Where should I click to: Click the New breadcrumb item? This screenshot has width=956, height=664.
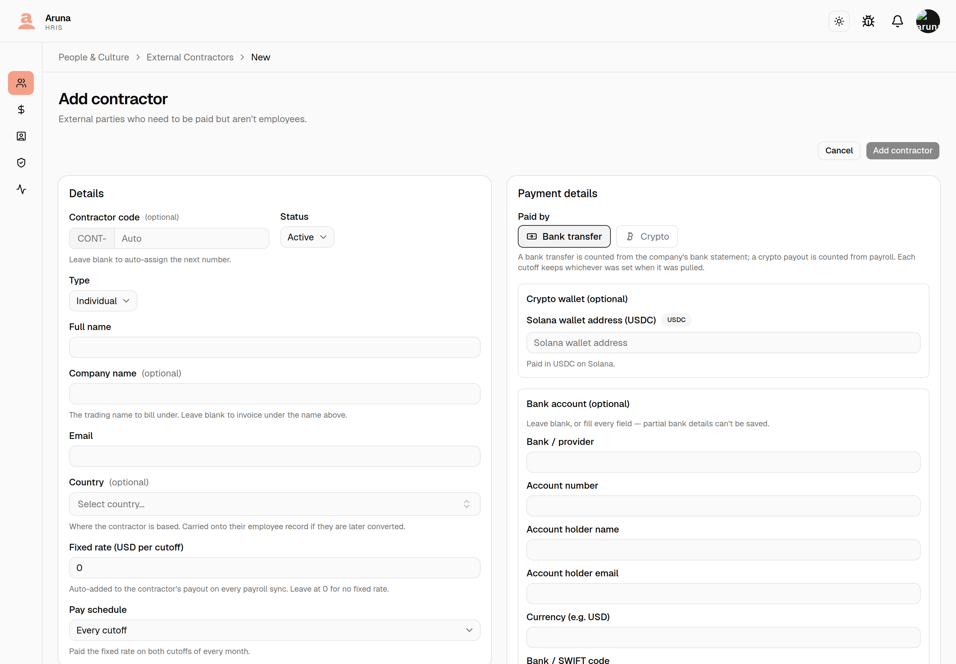(261, 57)
